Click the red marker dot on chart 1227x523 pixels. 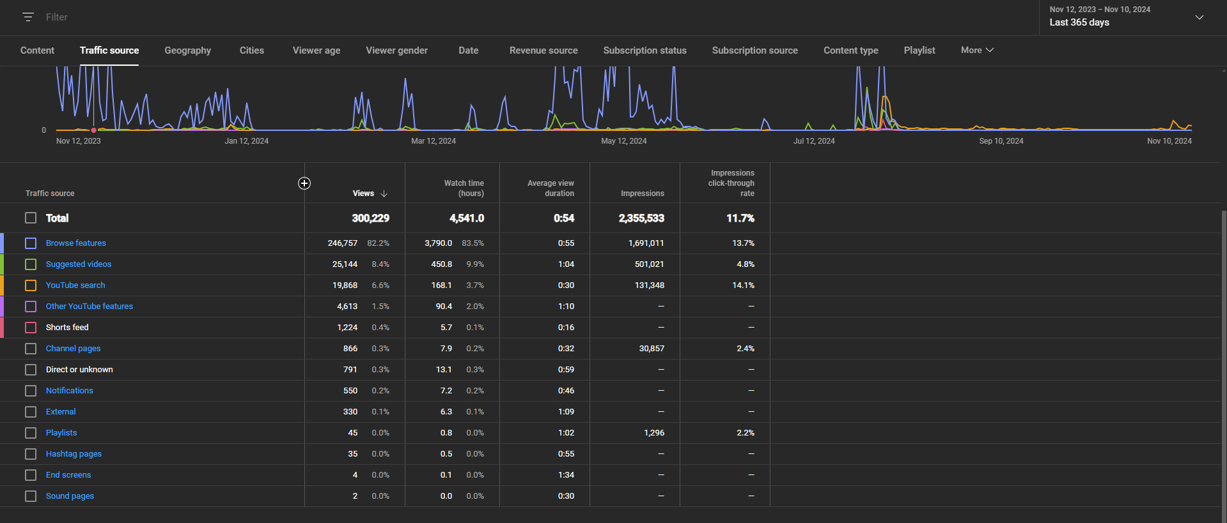pos(94,130)
